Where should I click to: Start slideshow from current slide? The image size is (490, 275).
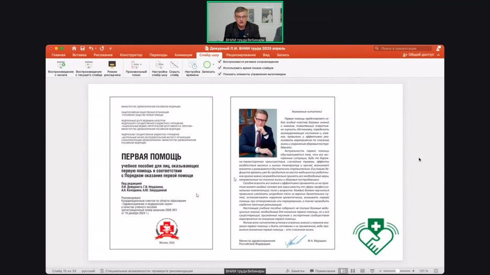click(88, 65)
